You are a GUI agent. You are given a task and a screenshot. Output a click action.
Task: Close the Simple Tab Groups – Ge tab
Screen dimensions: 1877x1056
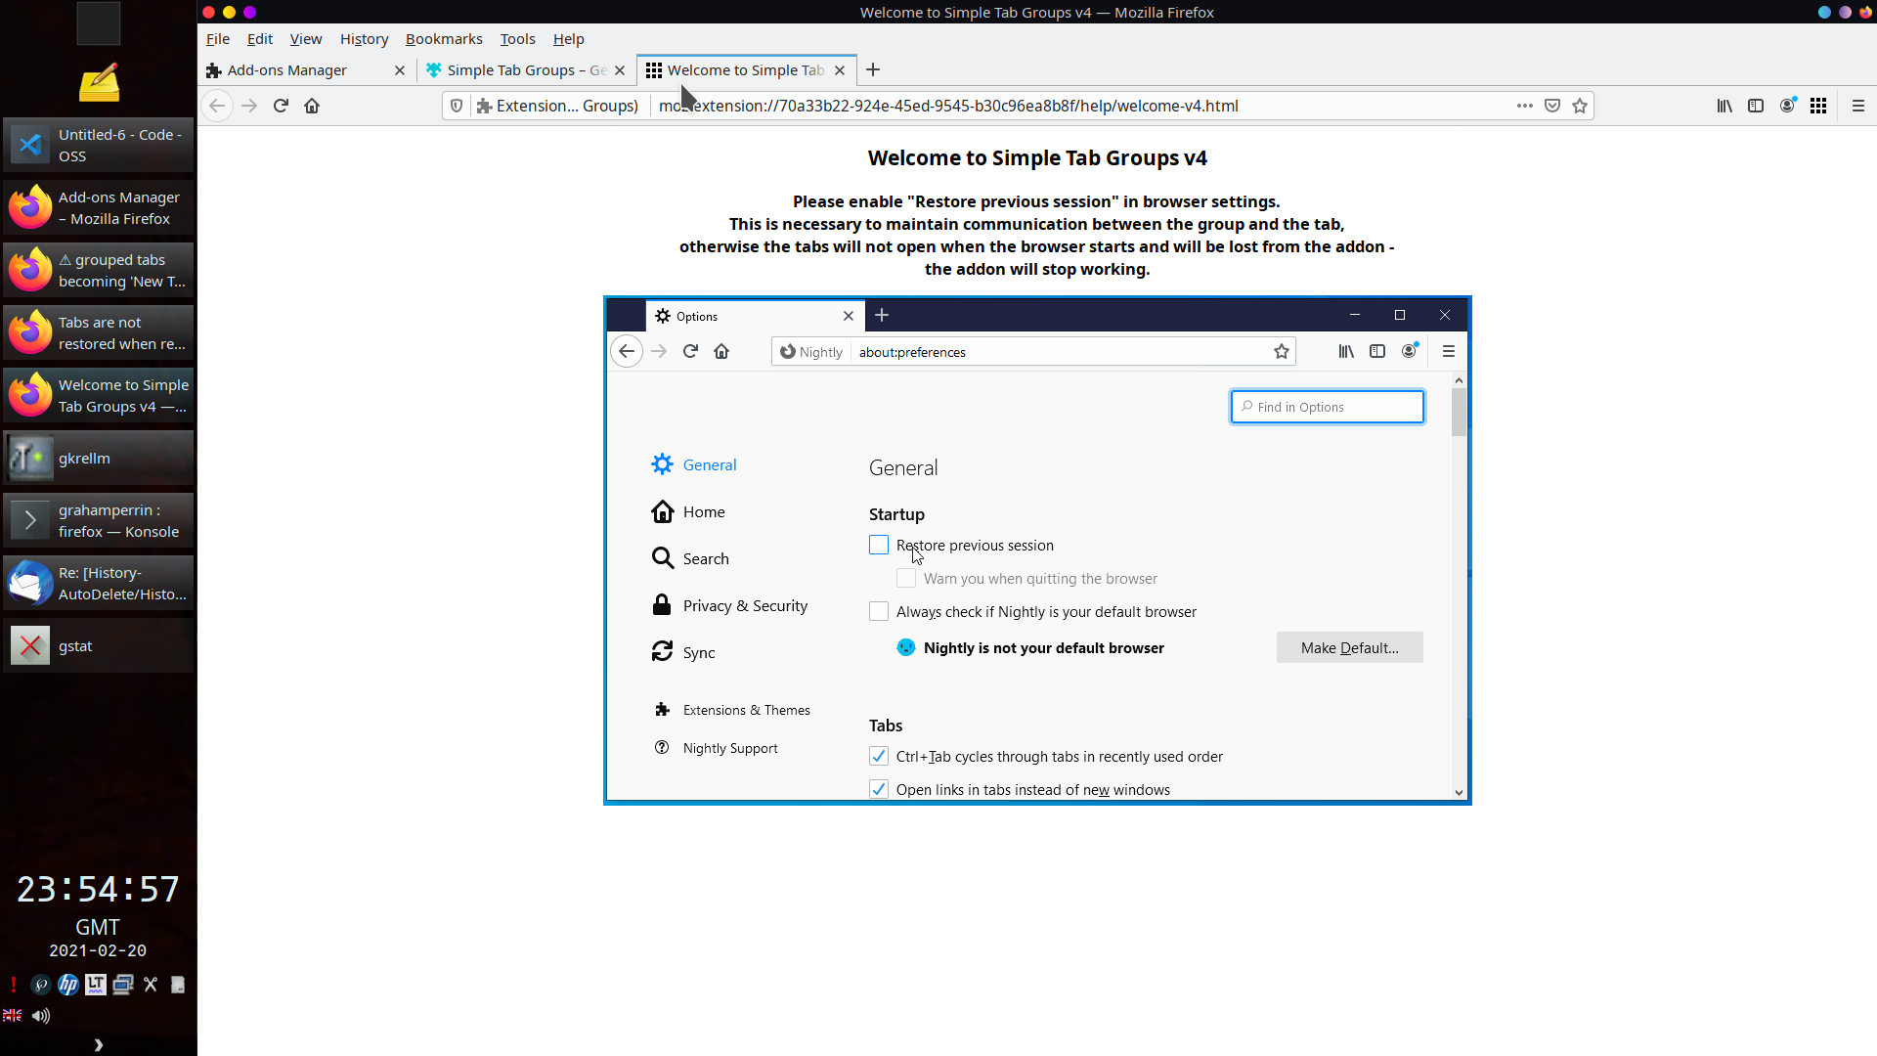pos(620,70)
